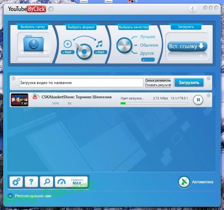Select the Mp3 music note icon
The image size is (224, 210).
99,44
